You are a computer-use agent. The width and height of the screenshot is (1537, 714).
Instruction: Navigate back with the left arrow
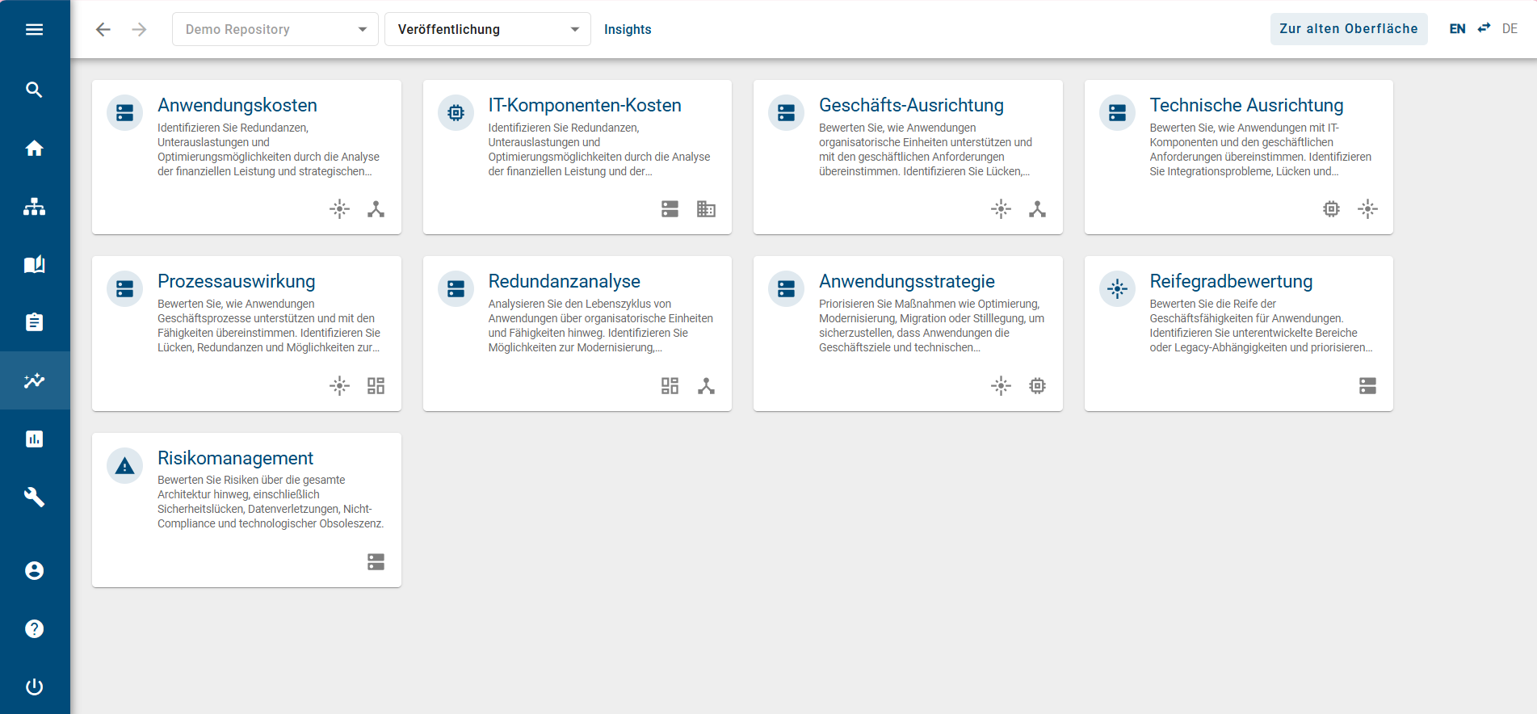pos(103,30)
